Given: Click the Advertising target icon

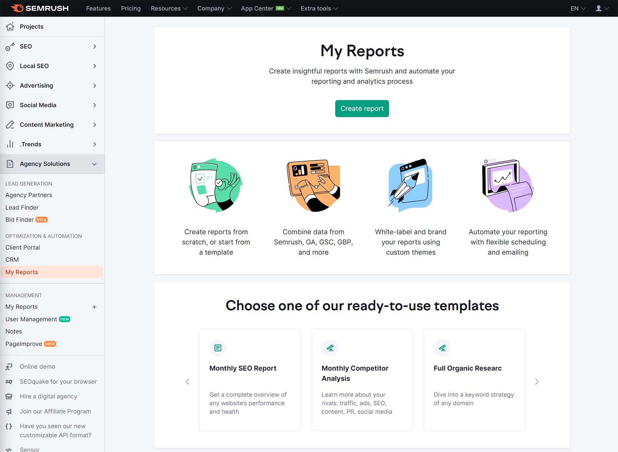Looking at the screenshot, I should (10, 86).
